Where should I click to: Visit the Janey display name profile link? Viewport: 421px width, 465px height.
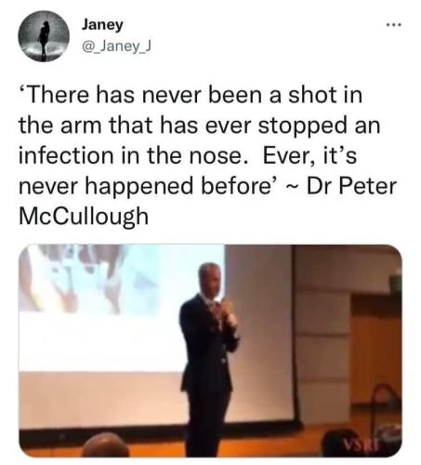click(x=102, y=25)
